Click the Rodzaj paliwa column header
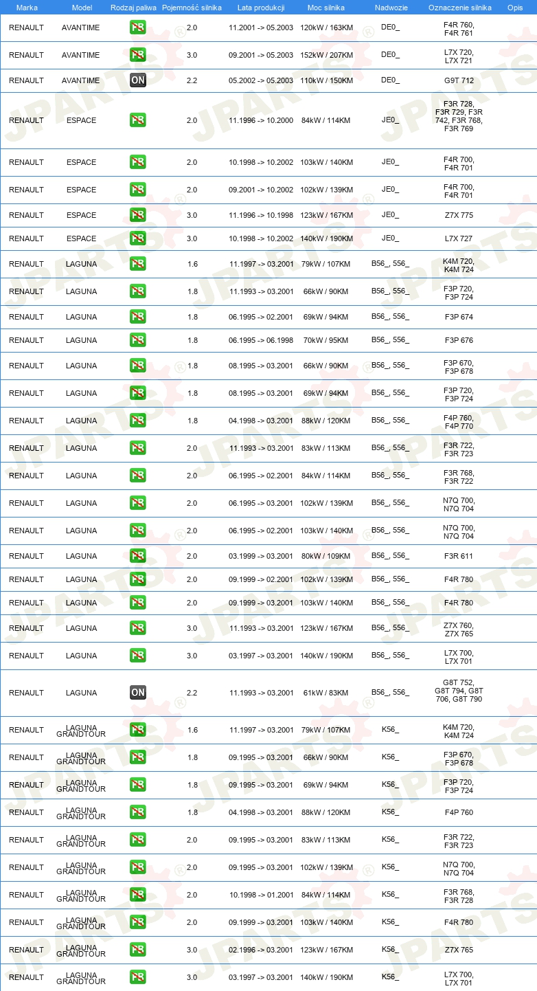537x991 pixels. point(133,7)
